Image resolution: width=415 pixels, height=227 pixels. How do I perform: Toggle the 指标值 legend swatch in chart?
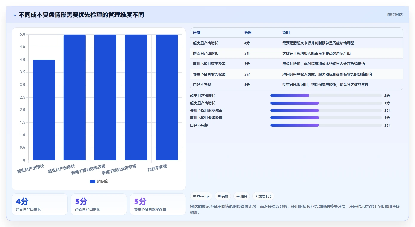(x=93, y=181)
